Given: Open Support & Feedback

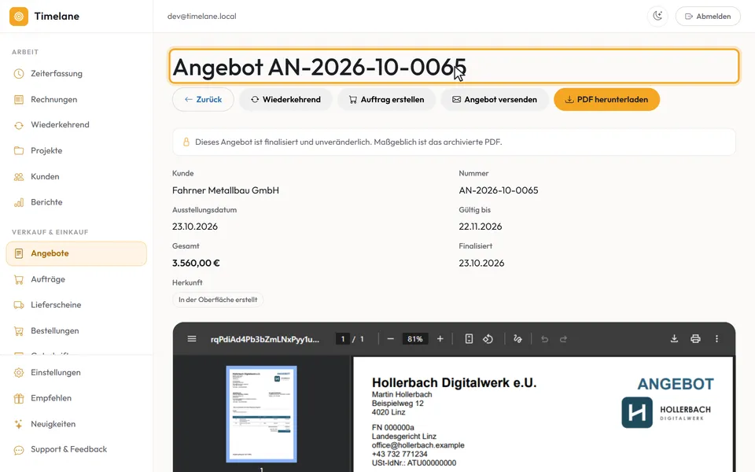Looking at the screenshot, I should pos(76,449).
